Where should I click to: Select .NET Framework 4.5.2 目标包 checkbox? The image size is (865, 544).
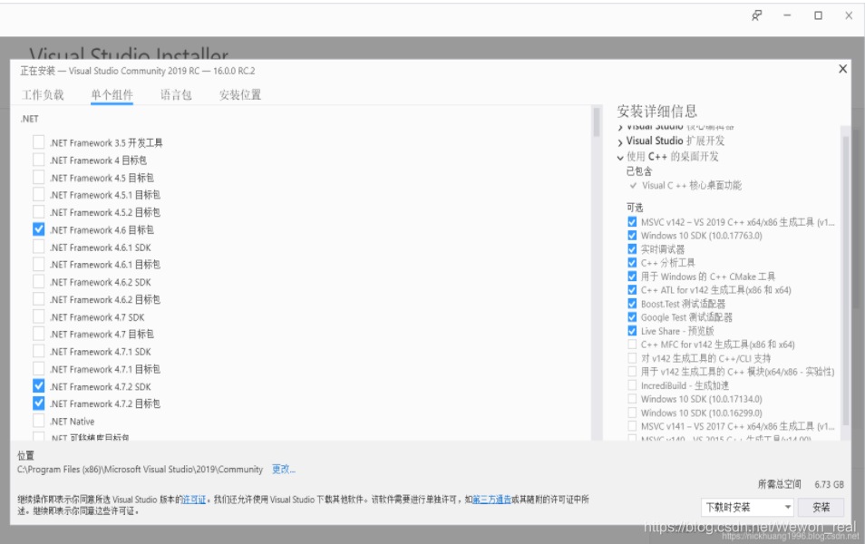[x=39, y=212]
